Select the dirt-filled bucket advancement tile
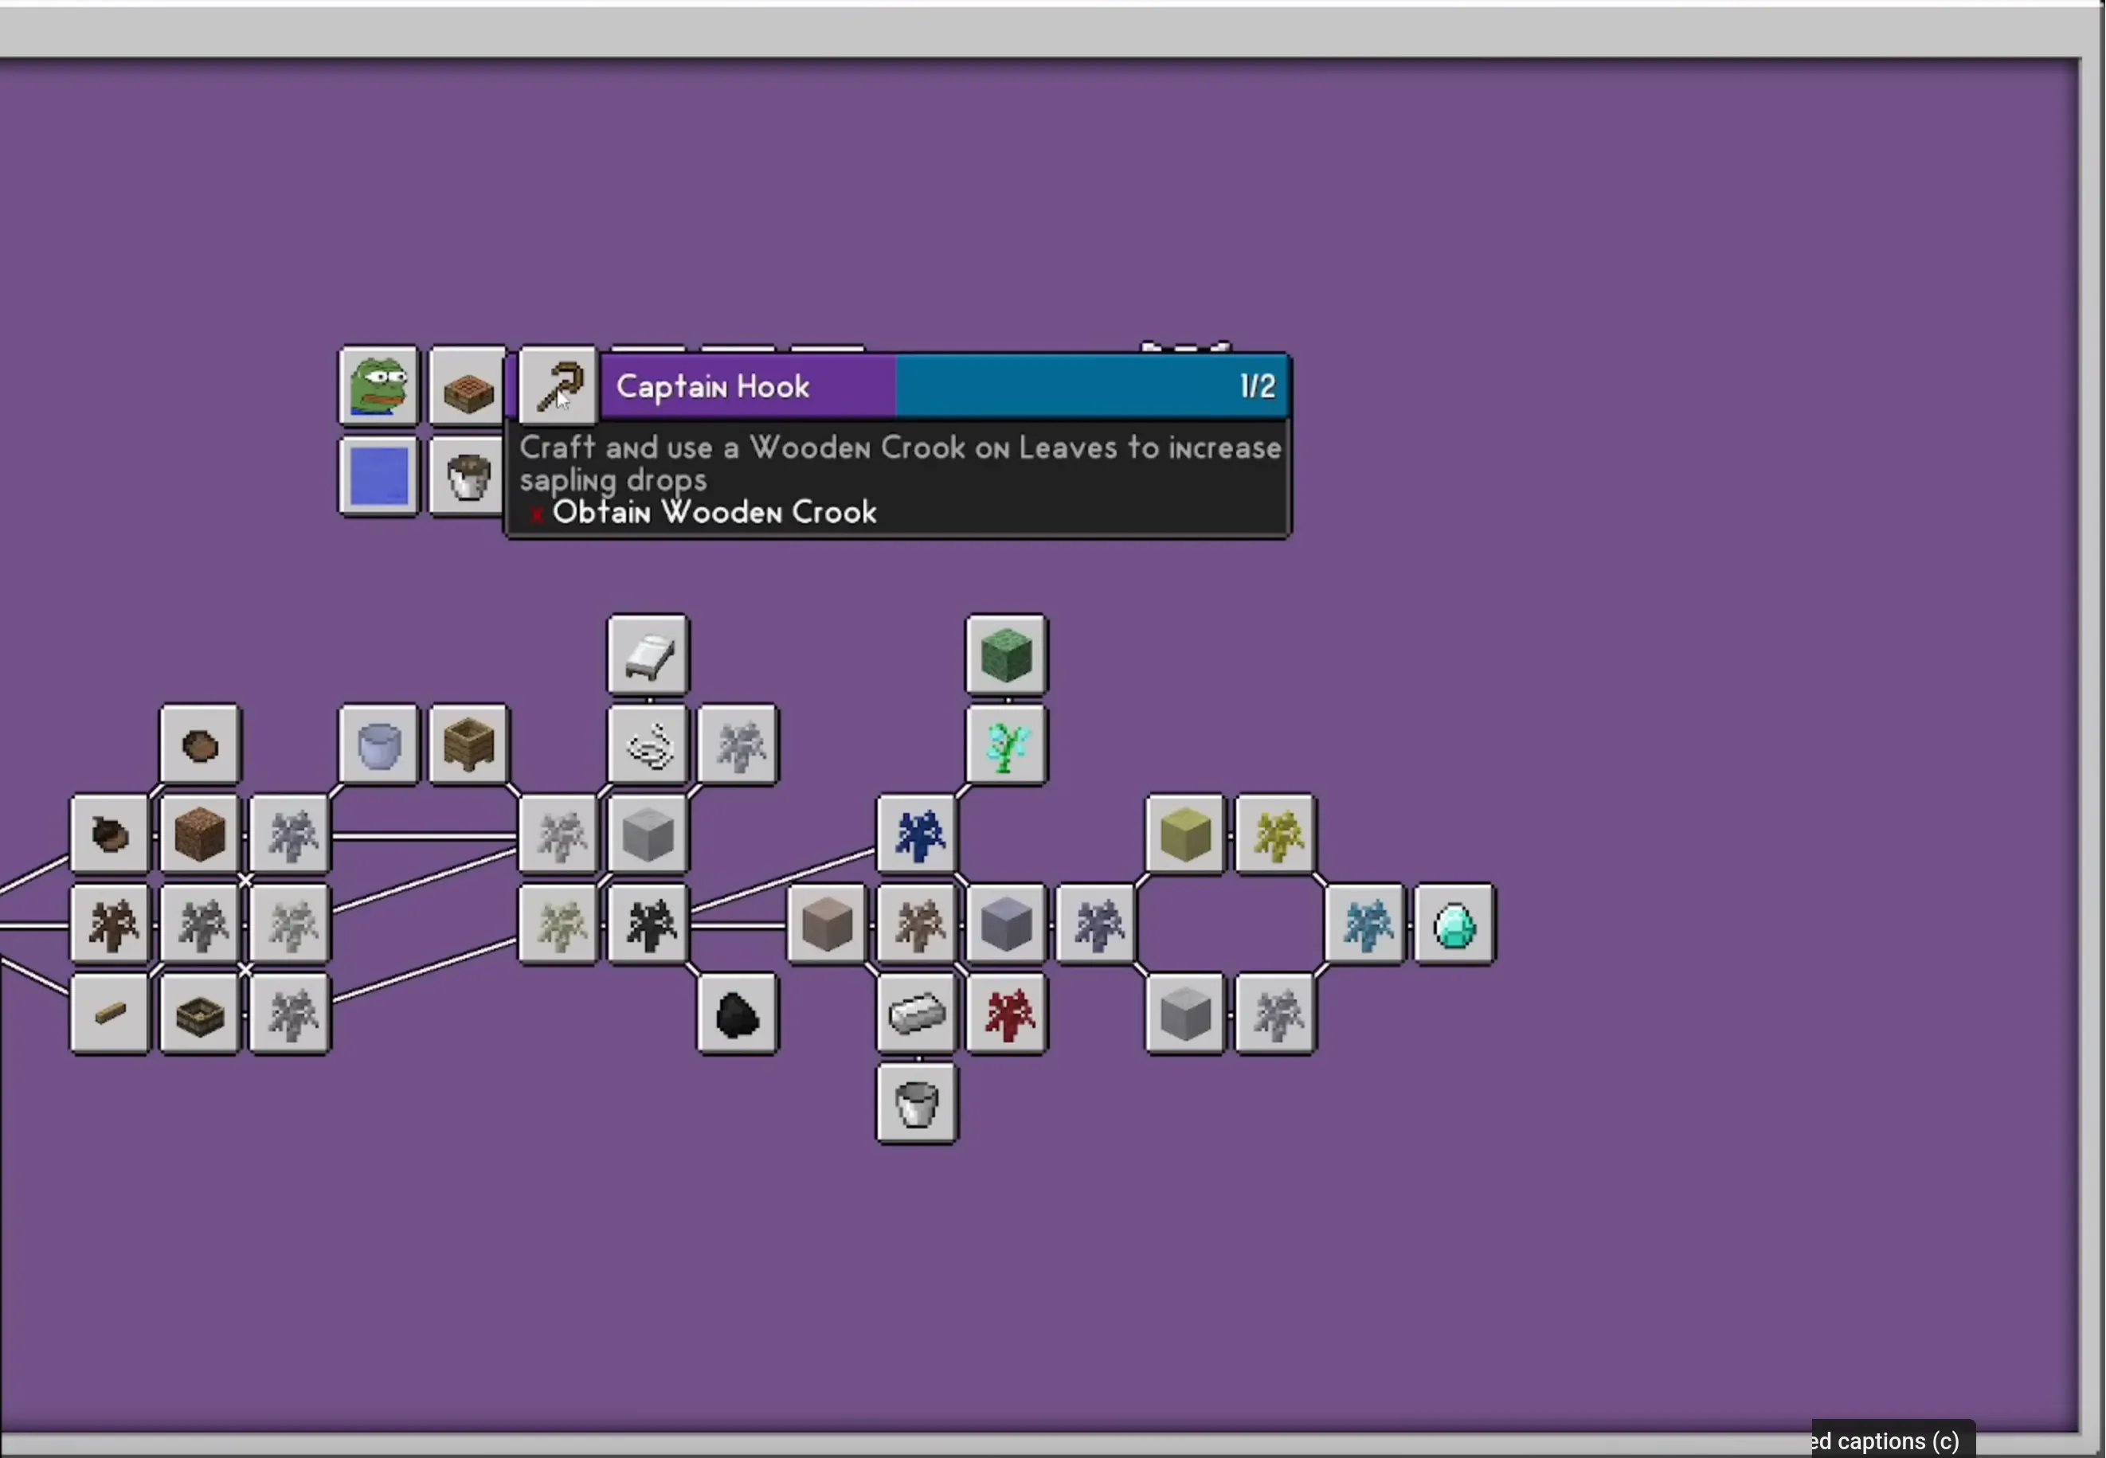The width and height of the screenshot is (2106, 1458). coord(468,476)
